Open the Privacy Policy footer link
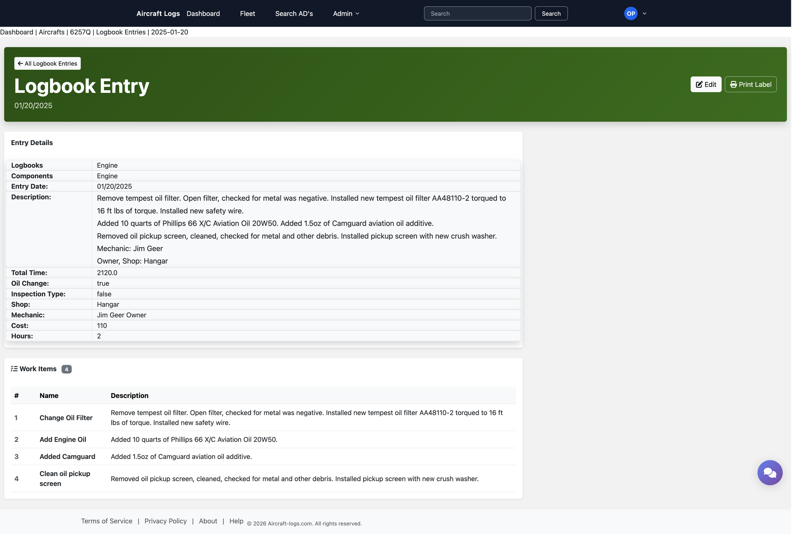This screenshot has width=792, height=534. tap(166, 521)
